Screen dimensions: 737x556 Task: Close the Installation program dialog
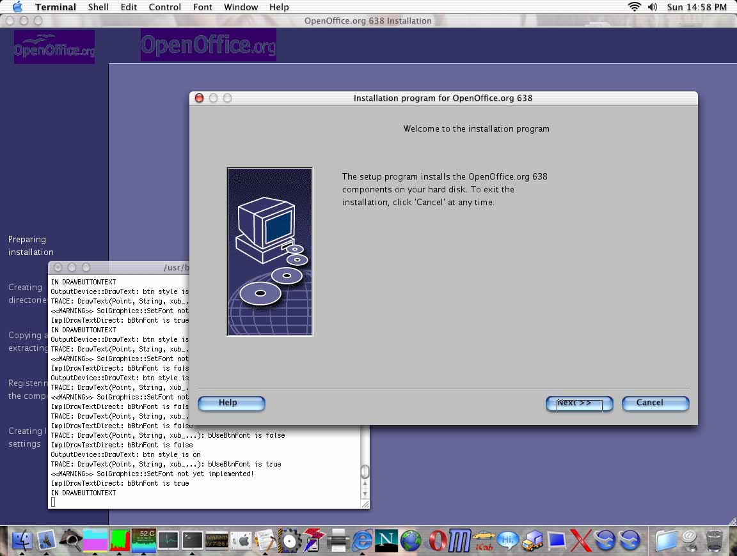pyautogui.click(x=200, y=98)
